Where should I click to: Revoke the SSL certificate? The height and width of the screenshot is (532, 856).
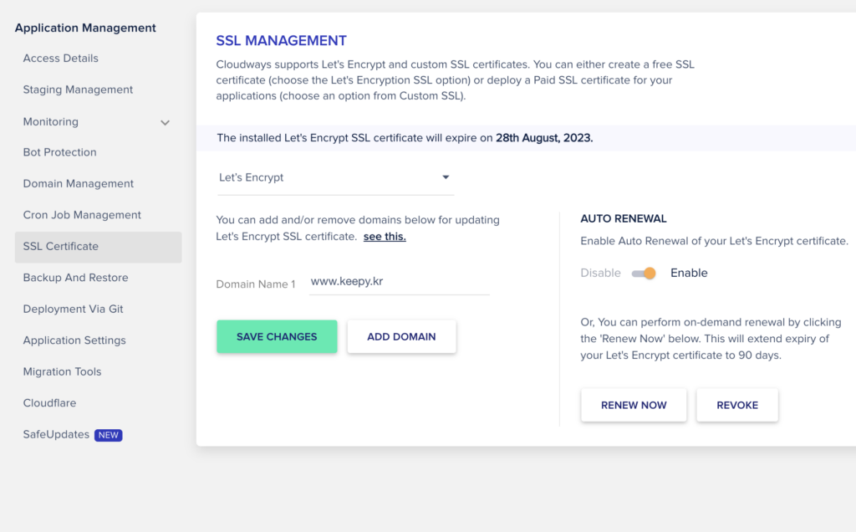click(737, 406)
